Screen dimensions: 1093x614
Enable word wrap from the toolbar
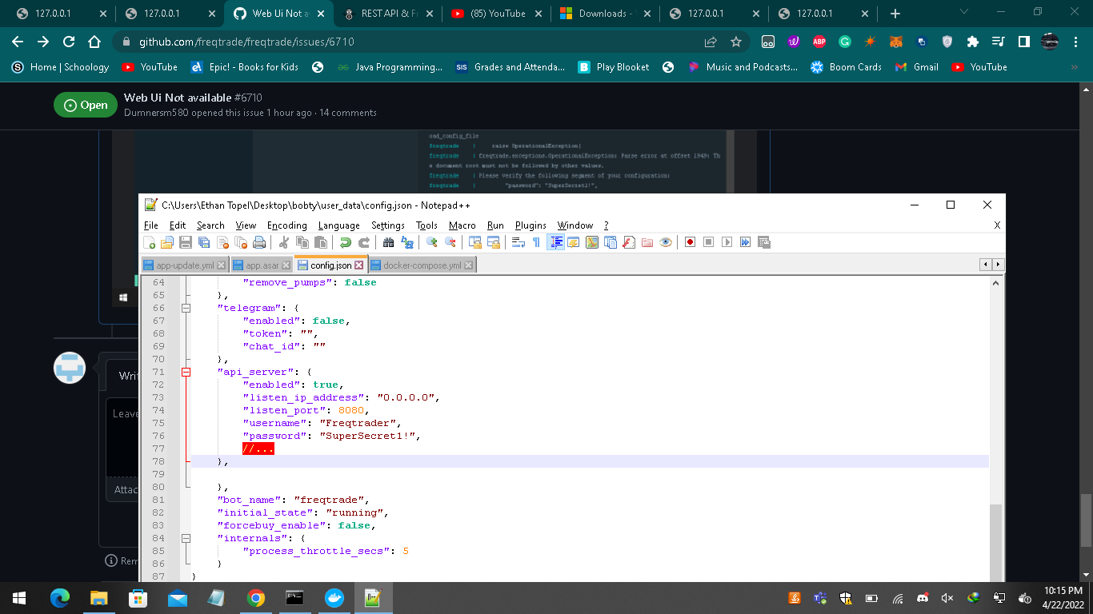click(520, 242)
